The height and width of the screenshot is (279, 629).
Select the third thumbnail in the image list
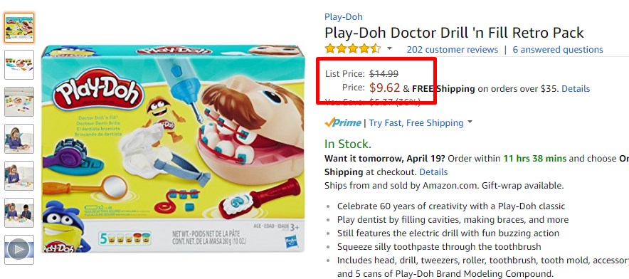tap(19, 102)
